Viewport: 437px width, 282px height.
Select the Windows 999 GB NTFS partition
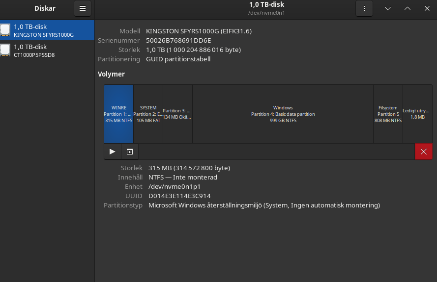click(283, 114)
